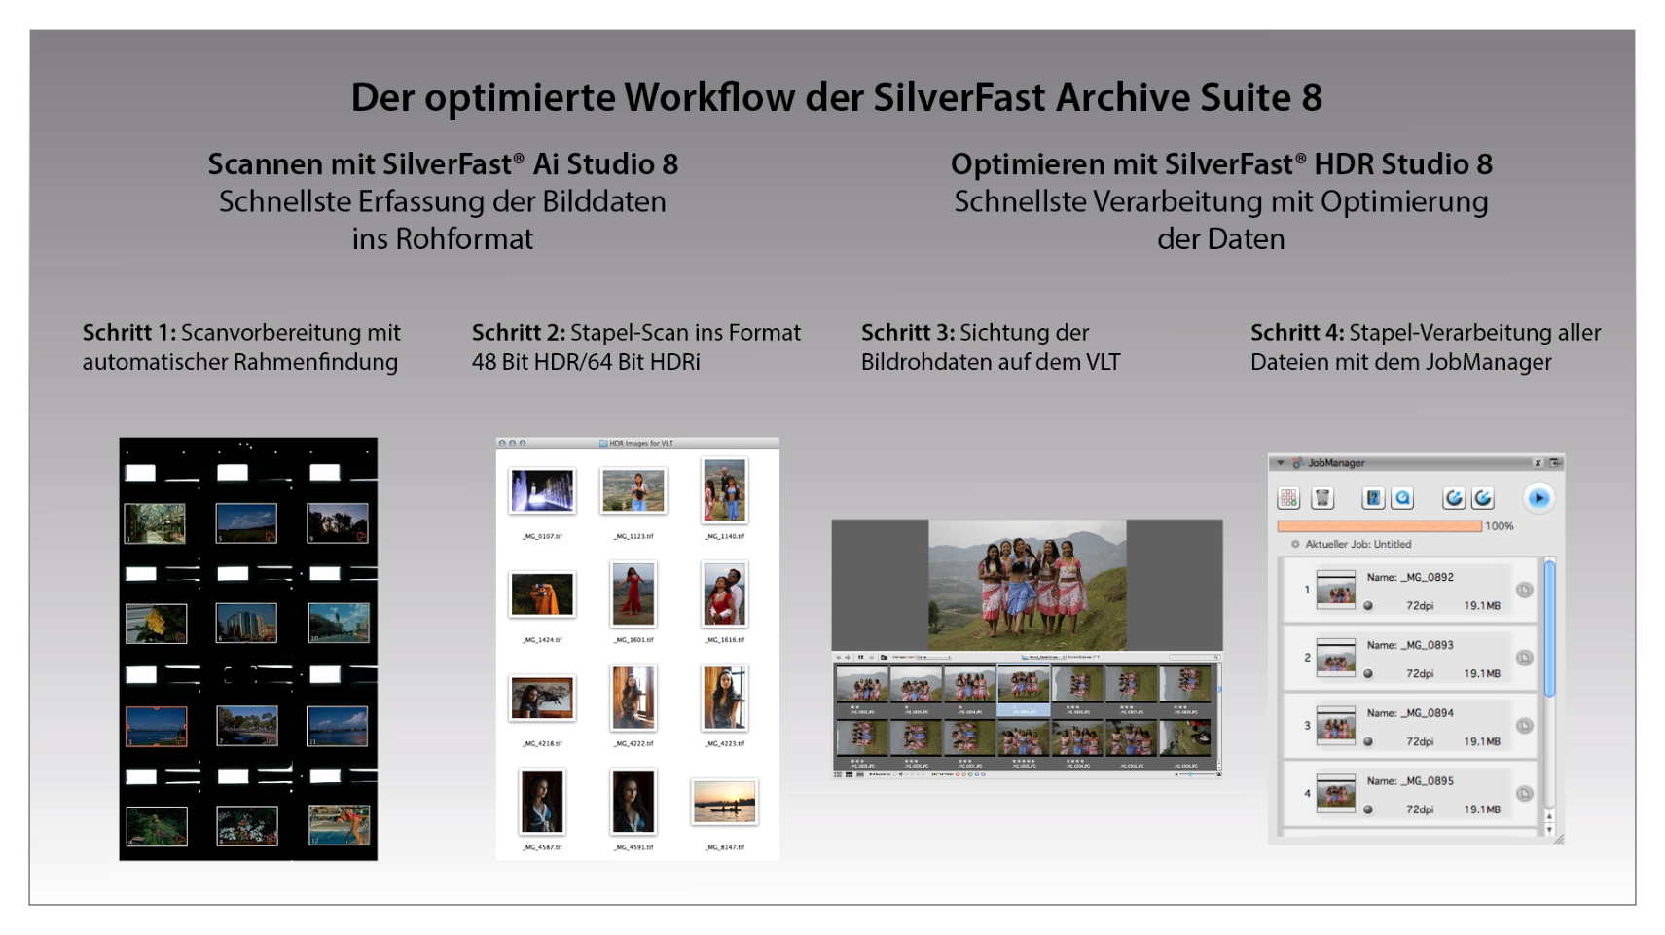Open _MG_1140.tif thumbnail in HDR Images window
The image size is (1665, 935).
click(x=725, y=490)
